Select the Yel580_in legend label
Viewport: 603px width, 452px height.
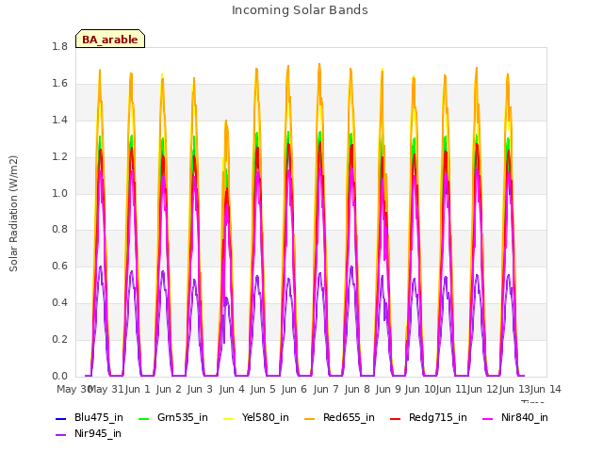pos(266,418)
